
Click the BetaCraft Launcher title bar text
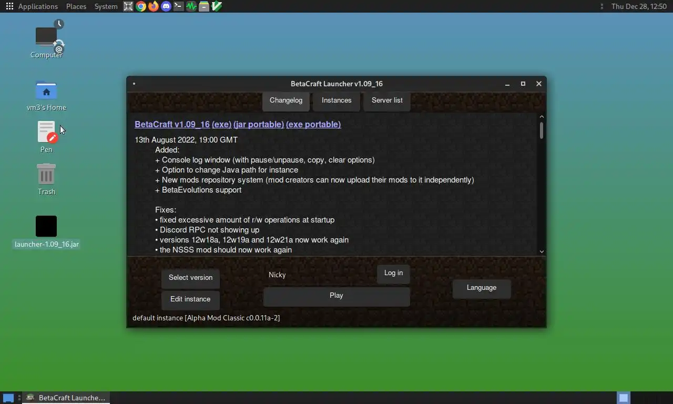pos(336,84)
